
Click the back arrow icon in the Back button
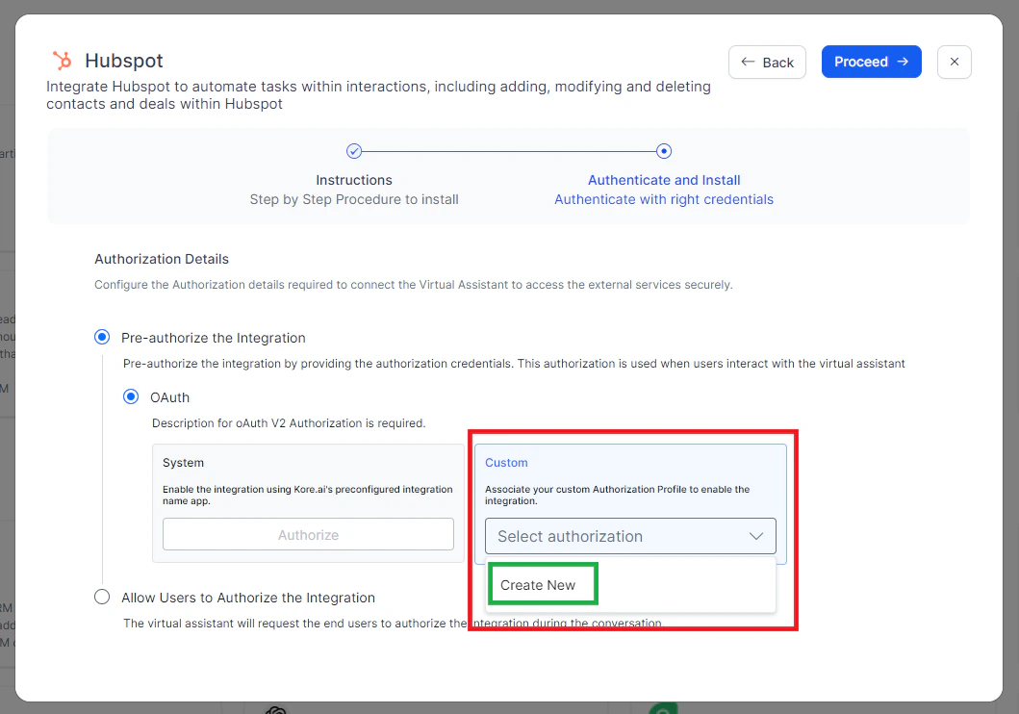[x=746, y=62]
